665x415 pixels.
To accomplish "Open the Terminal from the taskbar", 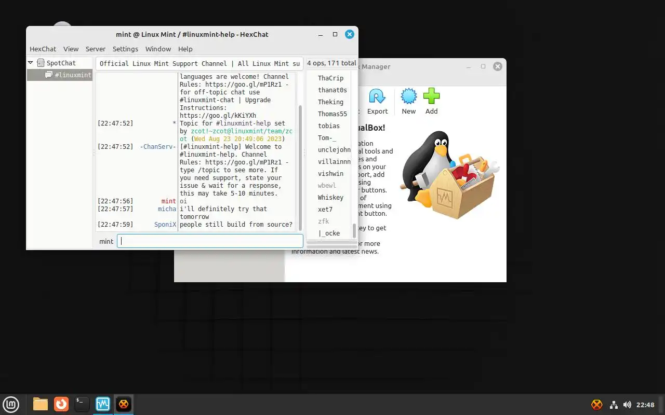I will (82, 404).
